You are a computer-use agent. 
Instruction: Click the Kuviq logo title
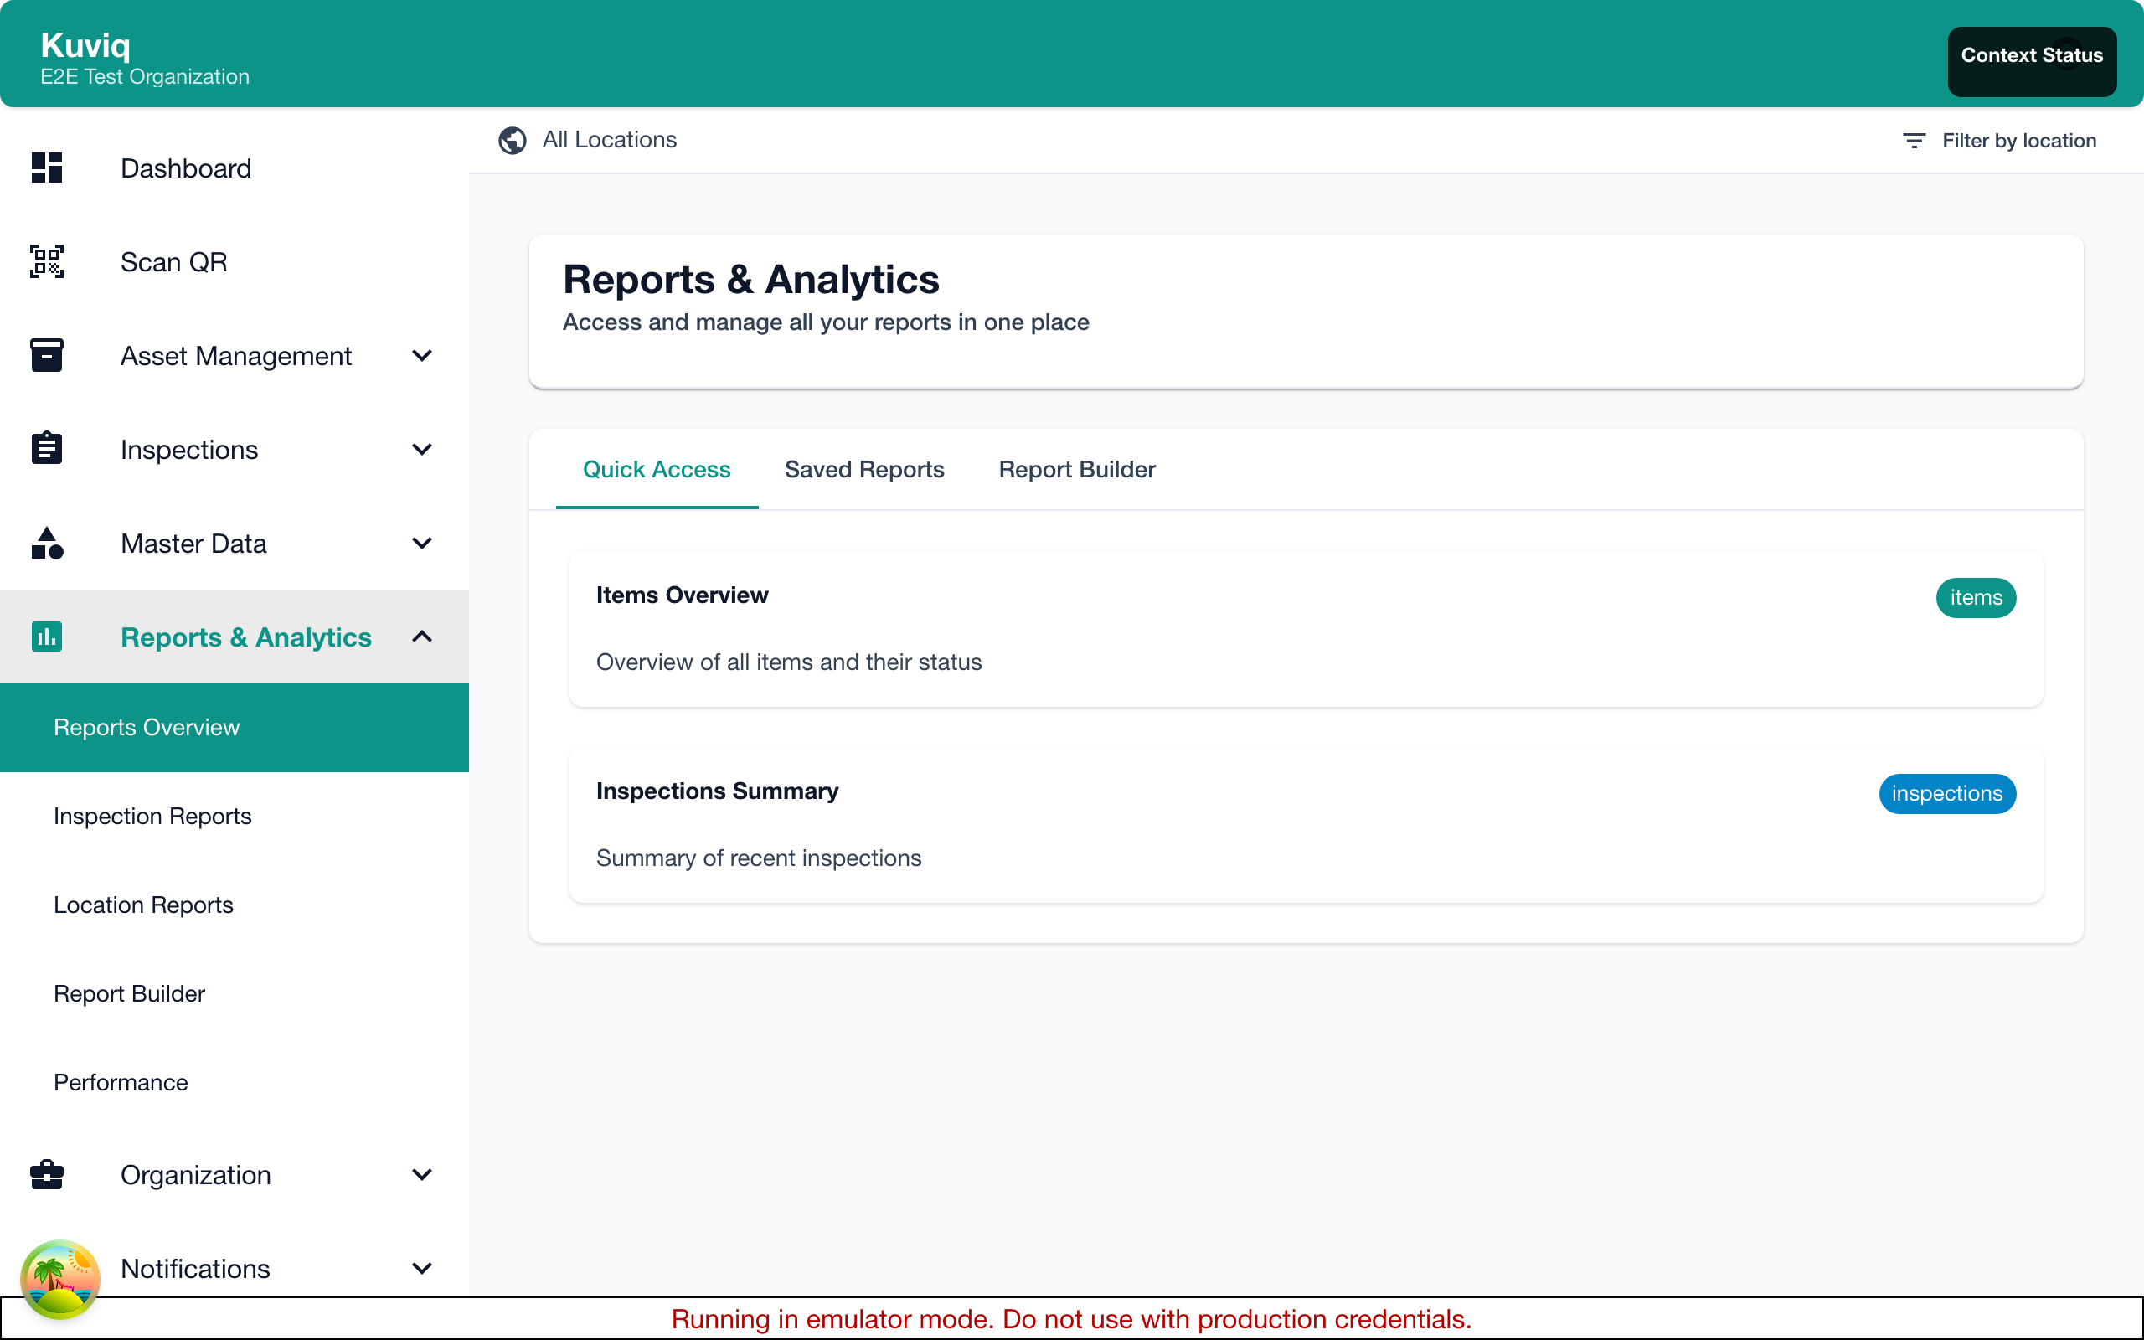coord(85,44)
